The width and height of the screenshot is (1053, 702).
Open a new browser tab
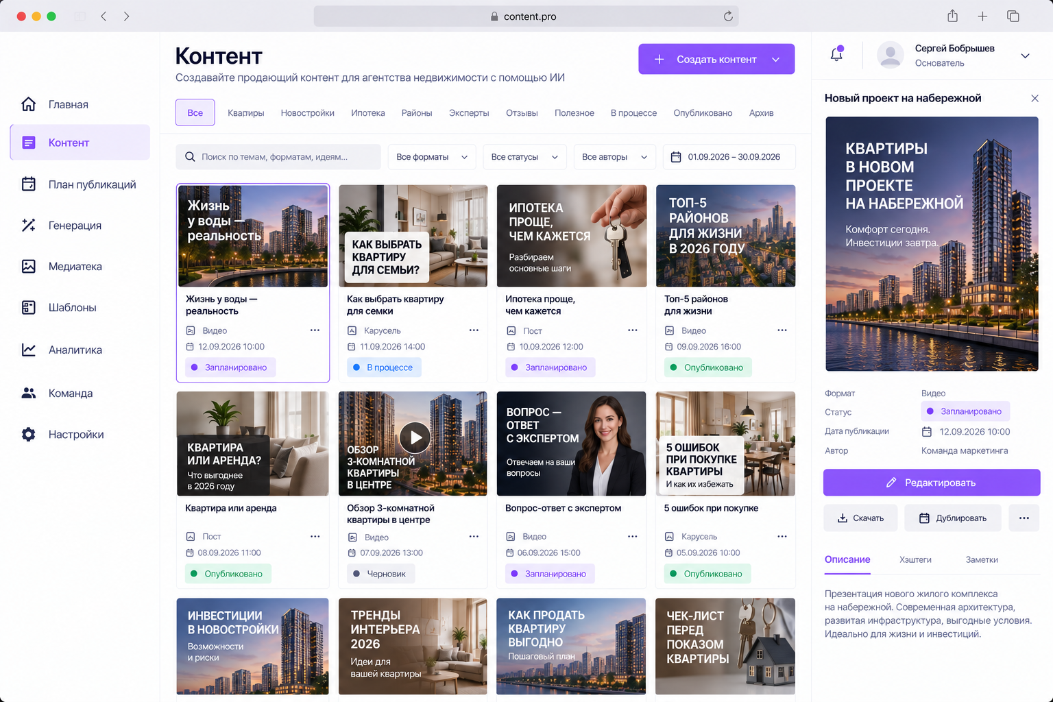[x=982, y=16]
